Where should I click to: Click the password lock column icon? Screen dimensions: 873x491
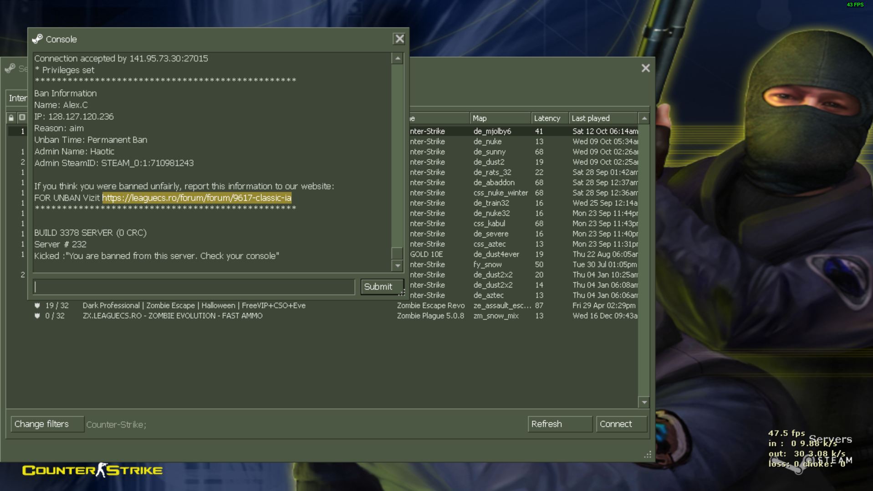[x=11, y=118]
